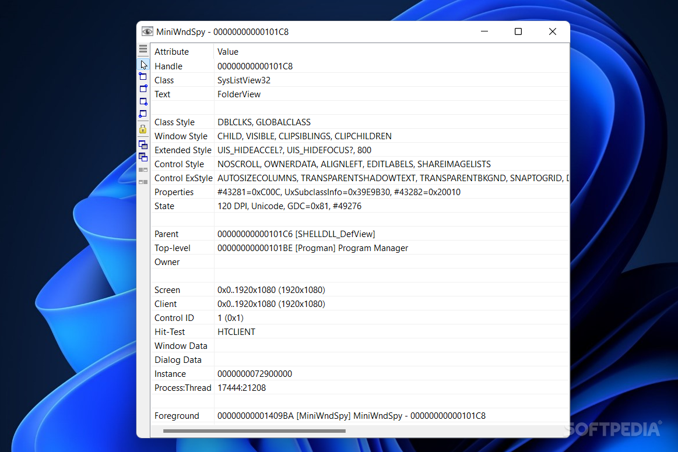Image resolution: width=678 pixels, height=452 pixels.
Task: Select the Class value SysListView32
Action: (244, 80)
